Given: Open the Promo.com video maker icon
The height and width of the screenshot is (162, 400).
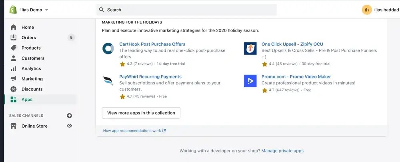Looking at the screenshot, I should 250,81.
